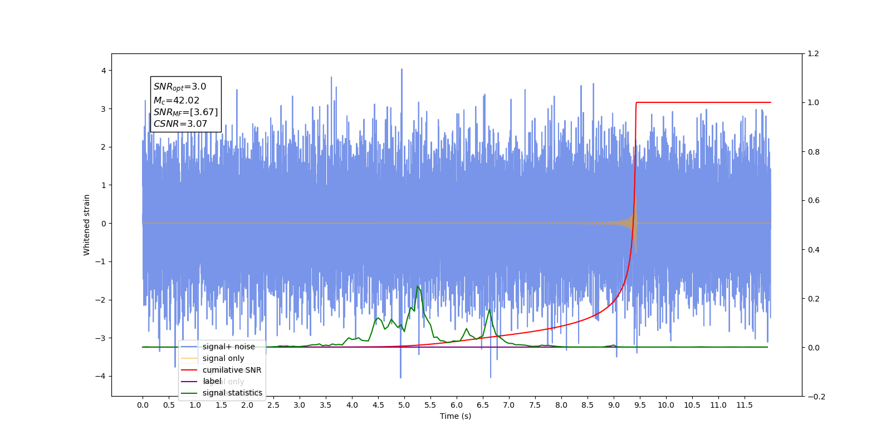
Task: Click the 'Whitened strain' y-axis label
Action: coord(86,225)
